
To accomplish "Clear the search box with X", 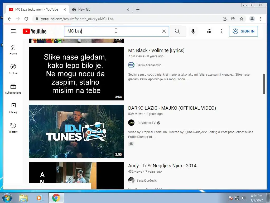I will [x=164, y=31].
